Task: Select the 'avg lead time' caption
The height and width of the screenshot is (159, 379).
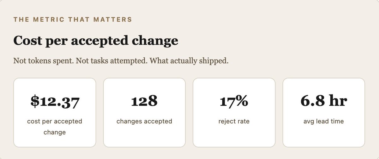Action: 324,121
